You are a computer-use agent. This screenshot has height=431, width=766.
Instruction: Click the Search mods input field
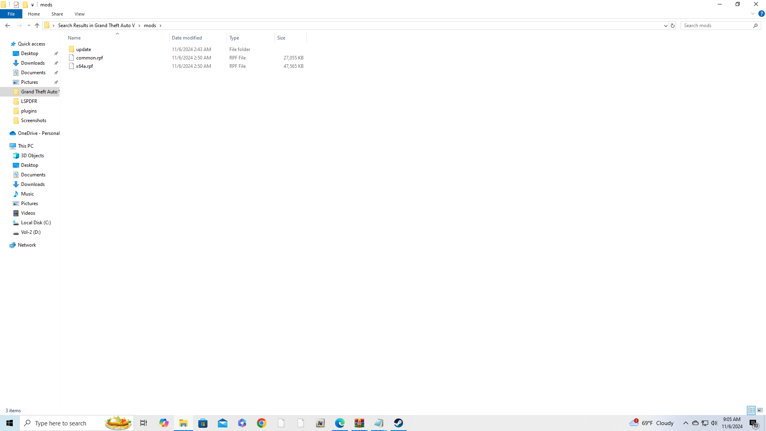pyautogui.click(x=717, y=26)
